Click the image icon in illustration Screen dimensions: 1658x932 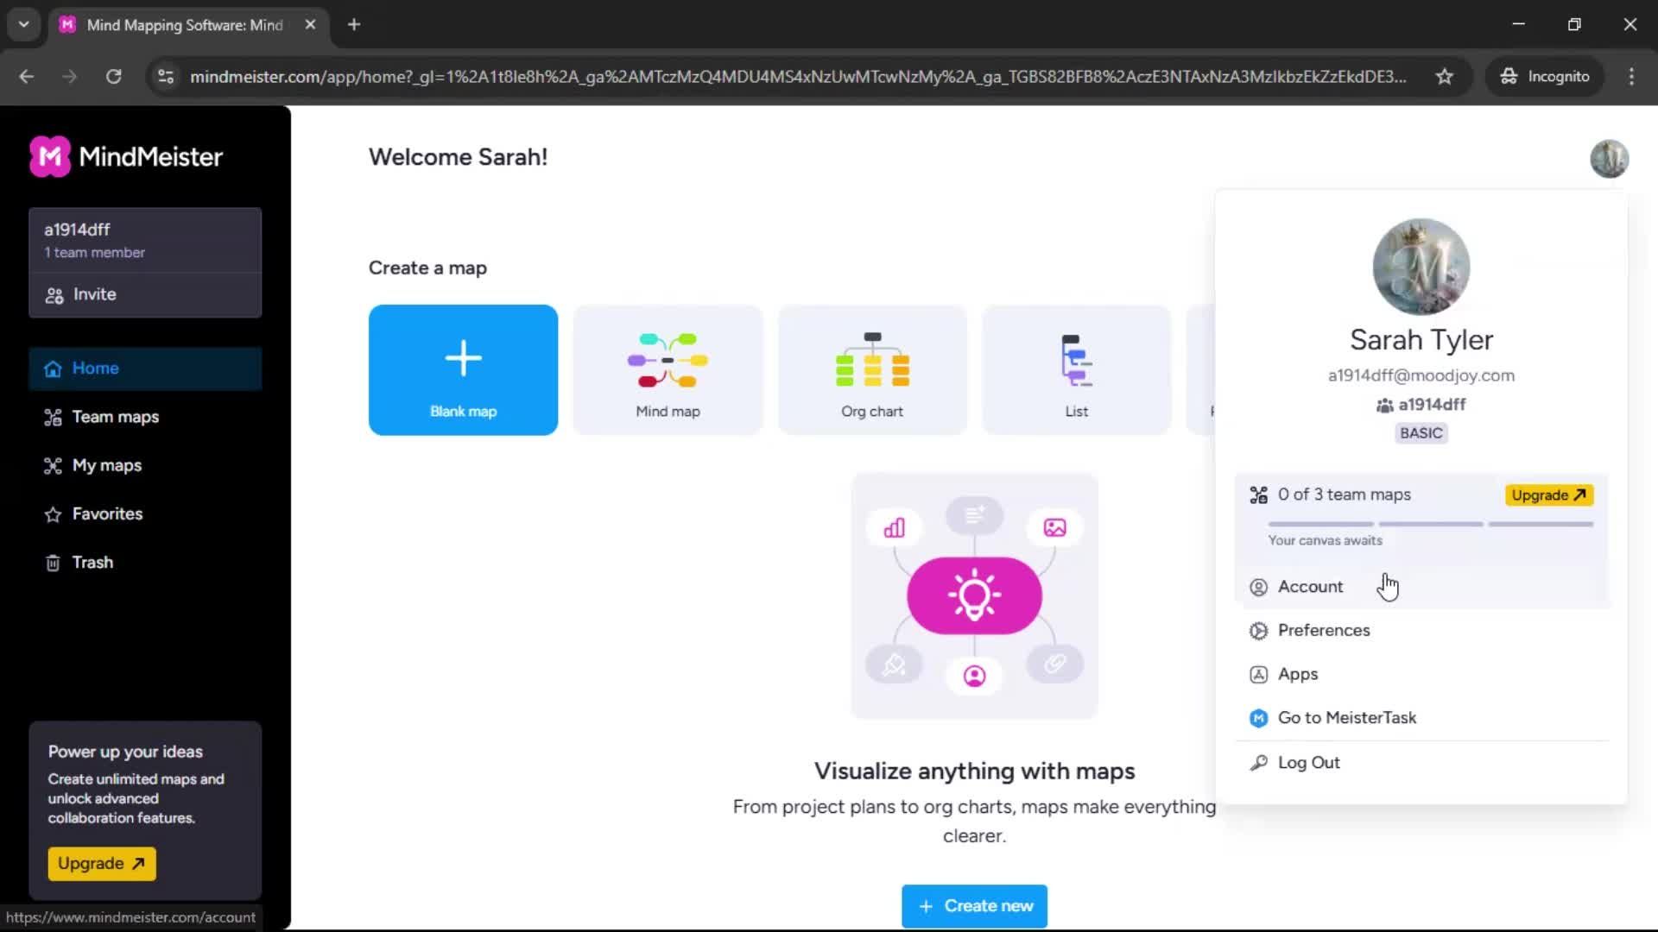tap(1054, 527)
